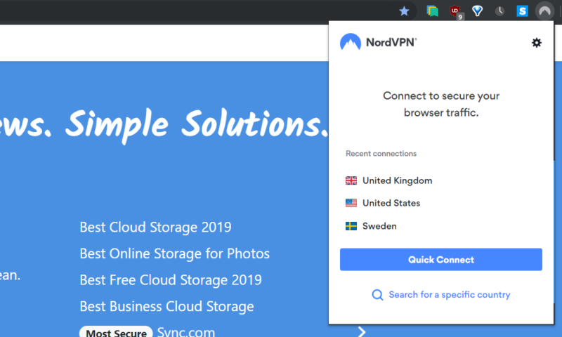Open the clock extension icon
The height and width of the screenshot is (337, 562).
pyautogui.click(x=499, y=11)
